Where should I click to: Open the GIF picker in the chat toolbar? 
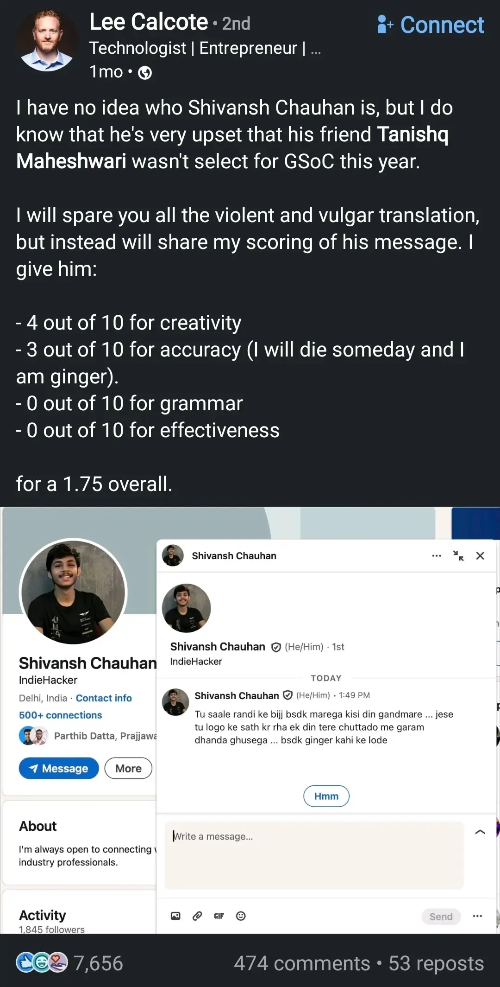click(219, 916)
